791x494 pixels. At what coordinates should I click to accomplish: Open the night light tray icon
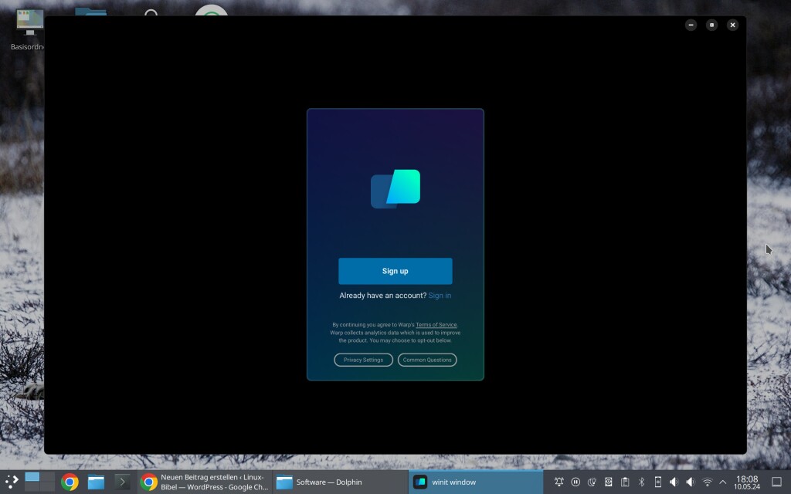(x=592, y=482)
